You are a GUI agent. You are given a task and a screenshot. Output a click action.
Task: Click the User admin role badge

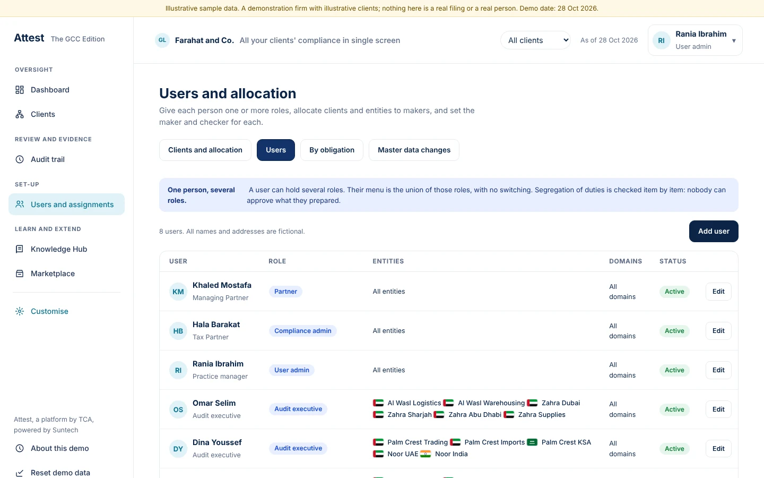pyautogui.click(x=291, y=370)
